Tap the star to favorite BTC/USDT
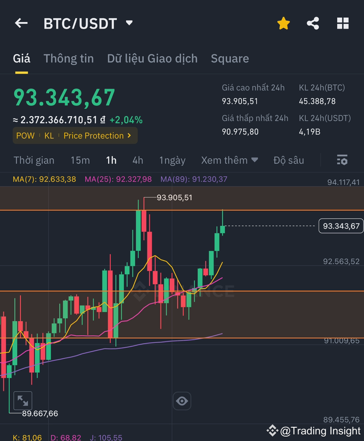This screenshot has width=364, height=441. 283,23
